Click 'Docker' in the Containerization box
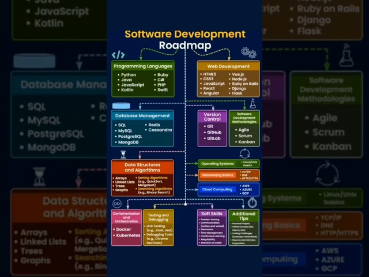 (123, 229)
